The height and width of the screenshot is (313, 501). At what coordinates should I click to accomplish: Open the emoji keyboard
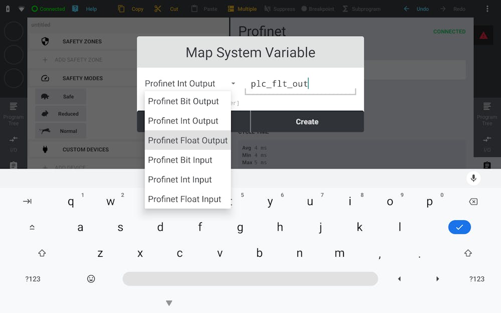click(91, 279)
